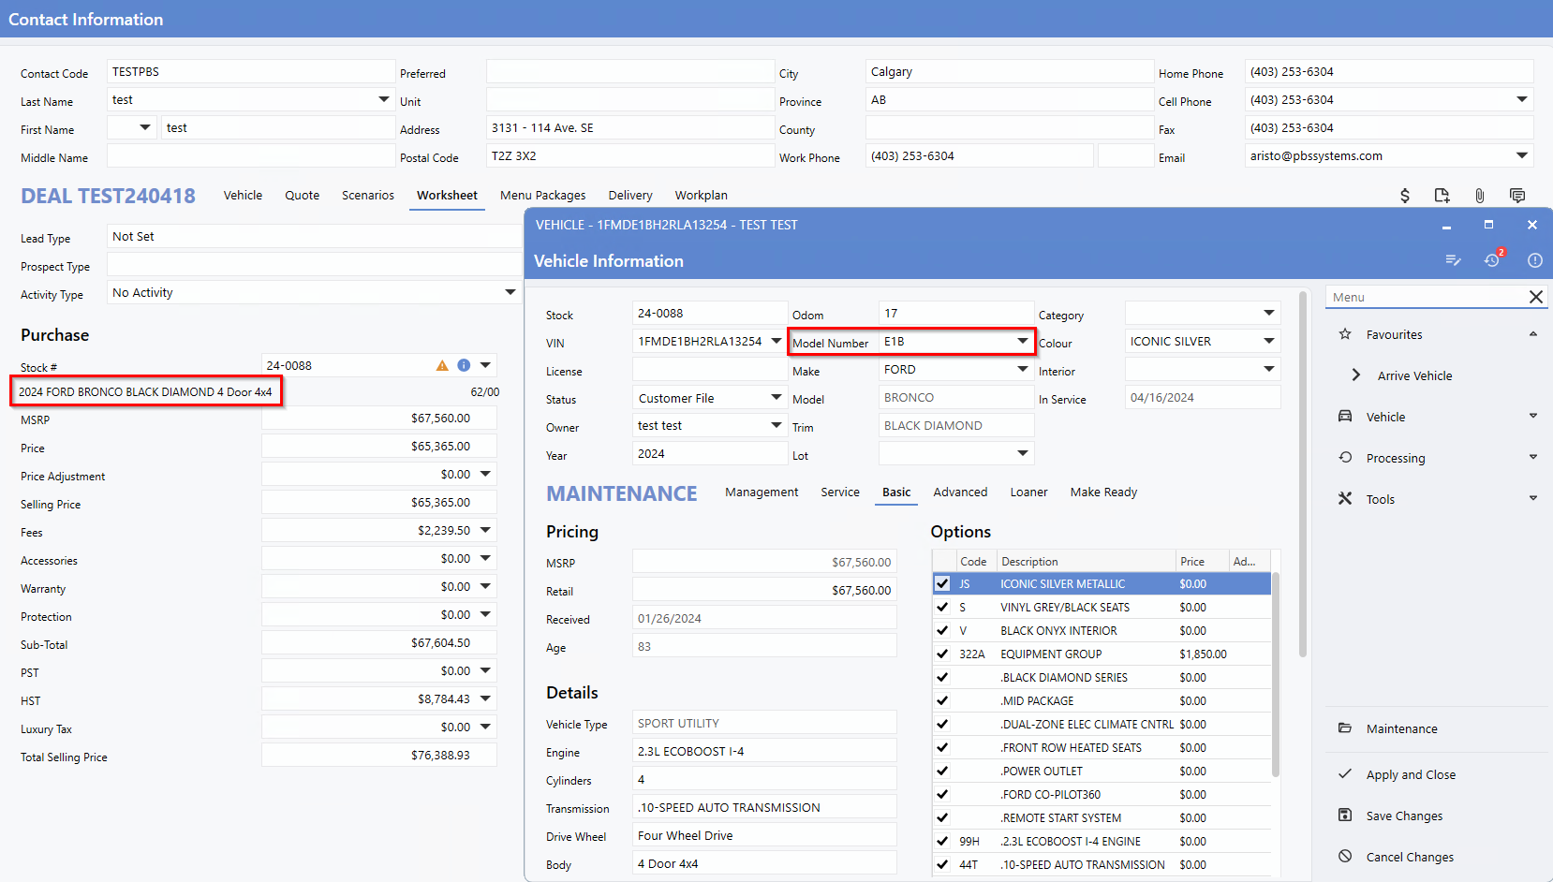The width and height of the screenshot is (1553, 882).
Task: Open Arrive Vehicle favourite
Action: tap(1414, 375)
